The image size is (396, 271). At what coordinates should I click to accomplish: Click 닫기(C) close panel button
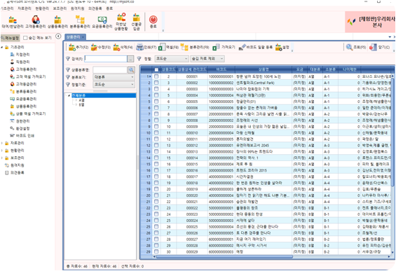pos(379,47)
